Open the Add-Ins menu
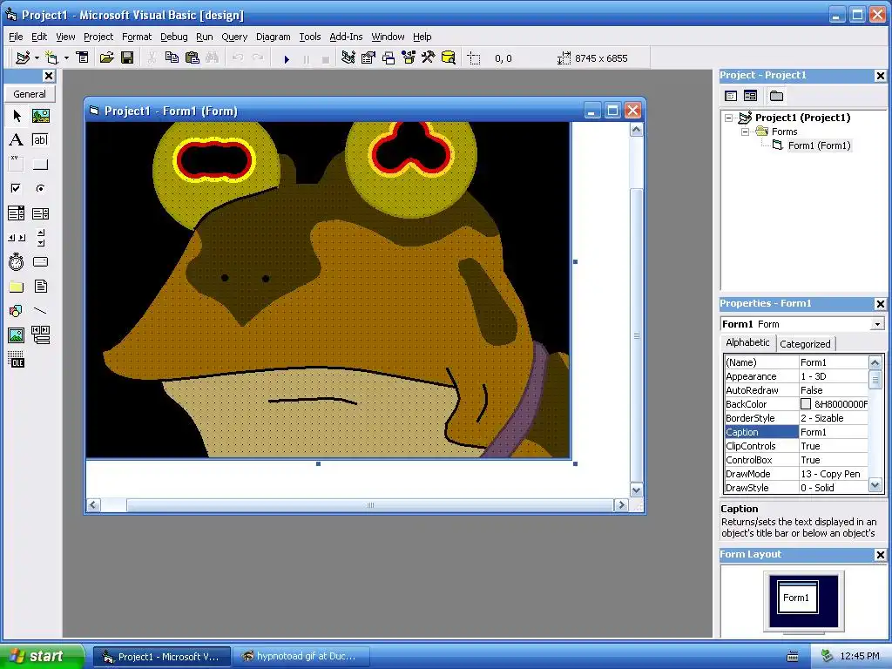 (x=346, y=37)
